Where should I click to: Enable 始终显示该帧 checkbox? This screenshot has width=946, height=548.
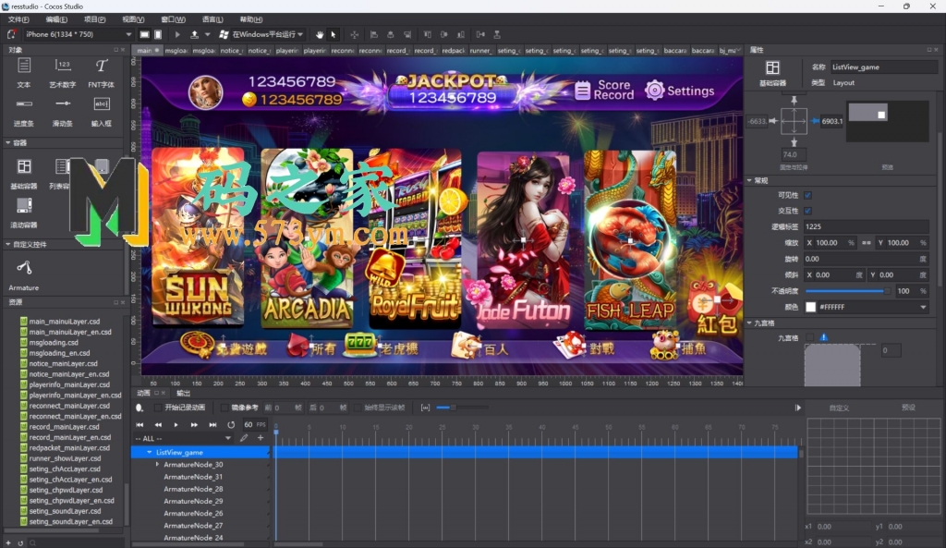[x=358, y=408]
